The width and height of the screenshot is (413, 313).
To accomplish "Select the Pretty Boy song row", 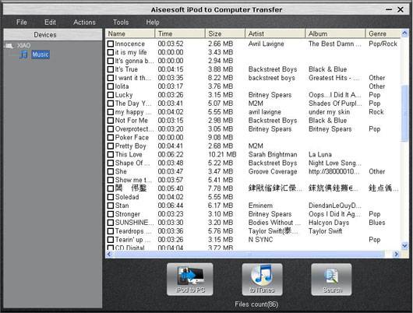I will [x=252, y=146].
